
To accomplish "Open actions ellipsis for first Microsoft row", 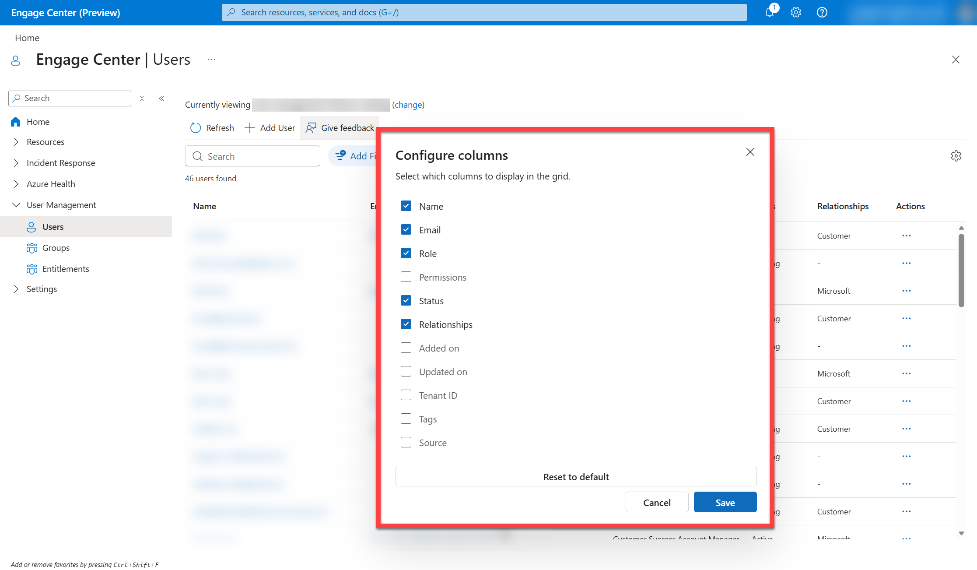I will click(x=907, y=291).
